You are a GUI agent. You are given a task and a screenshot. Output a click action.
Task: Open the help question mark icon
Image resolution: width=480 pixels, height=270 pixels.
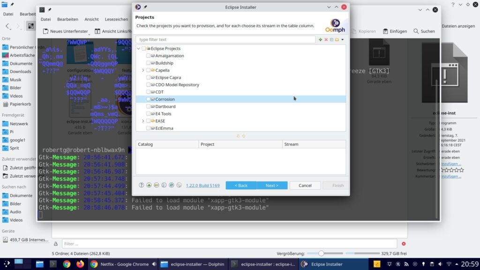point(142,185)
